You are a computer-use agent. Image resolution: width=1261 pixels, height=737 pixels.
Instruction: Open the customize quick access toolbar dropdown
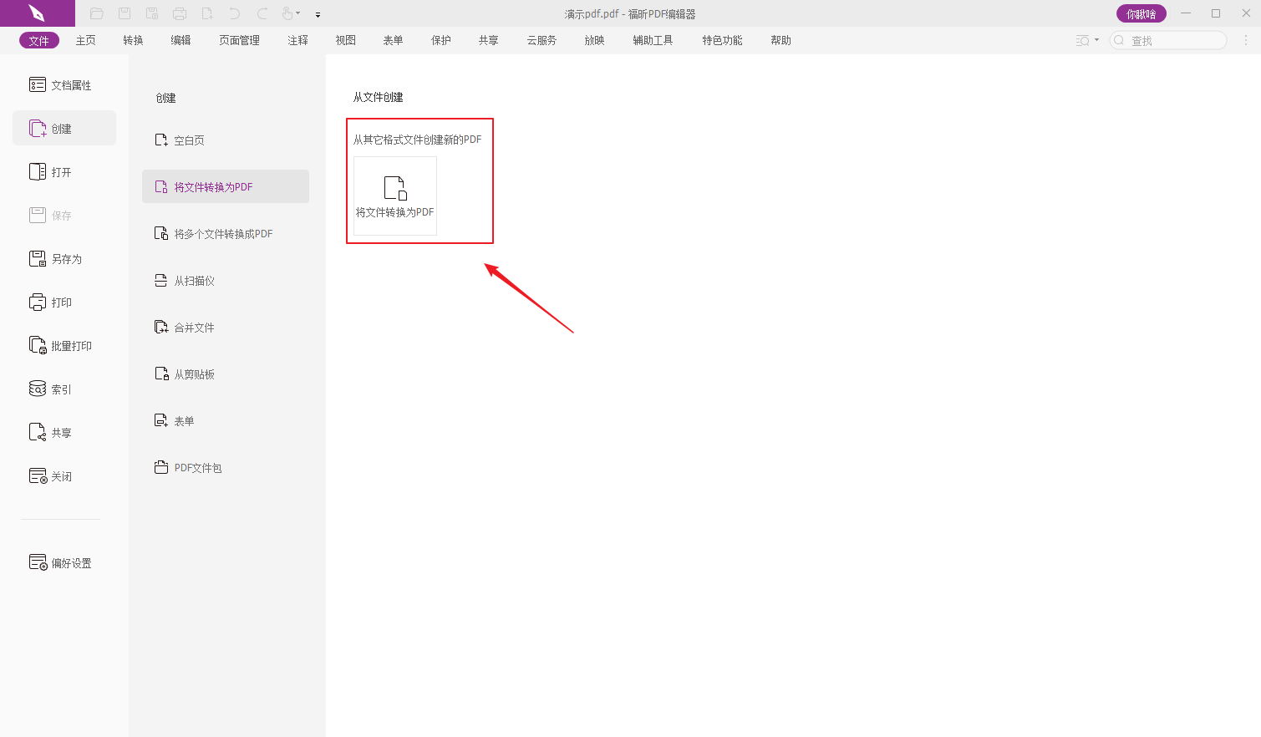318,14
